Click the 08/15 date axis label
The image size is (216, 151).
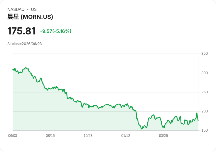[x=50, y=136]
